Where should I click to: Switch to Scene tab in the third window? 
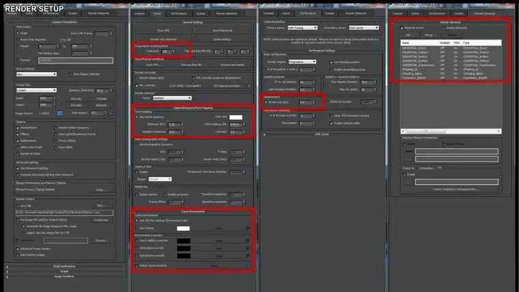click(x=286, y=13)
